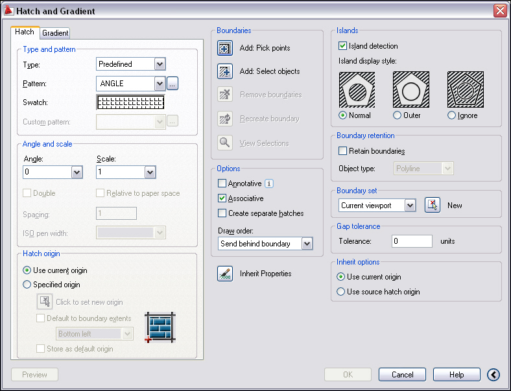This screenshot has height=391, width=511.
Task: Expand the Draw order dropdown
Action: (x=307, y=244)
